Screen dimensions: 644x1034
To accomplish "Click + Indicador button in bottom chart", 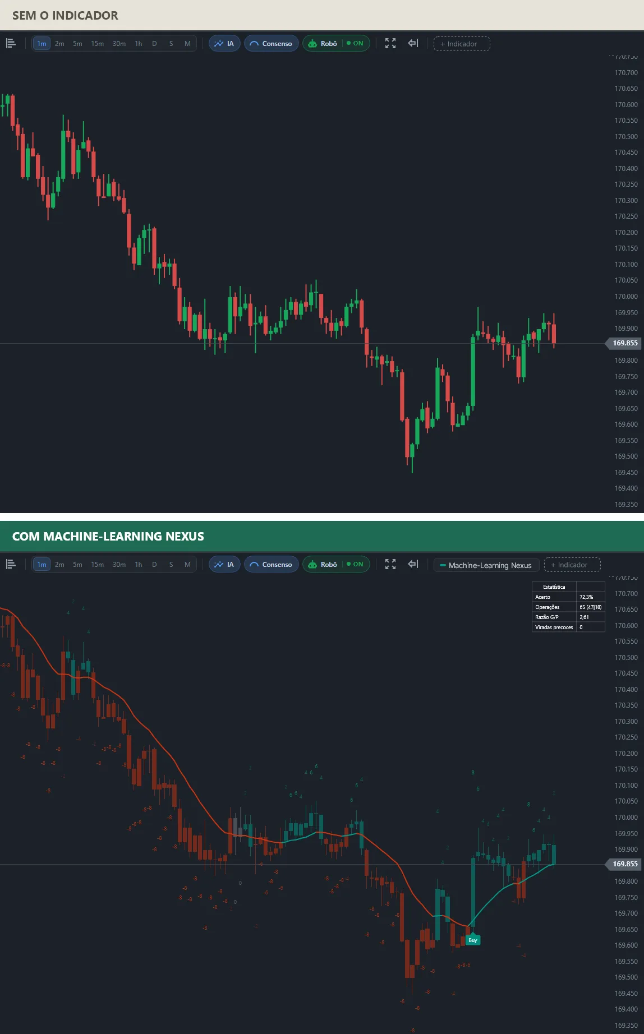I will (x=572, y=565).
